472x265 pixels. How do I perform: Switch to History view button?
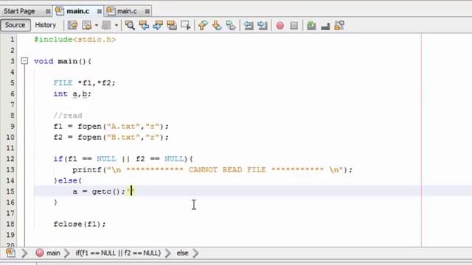click(46, 25)
